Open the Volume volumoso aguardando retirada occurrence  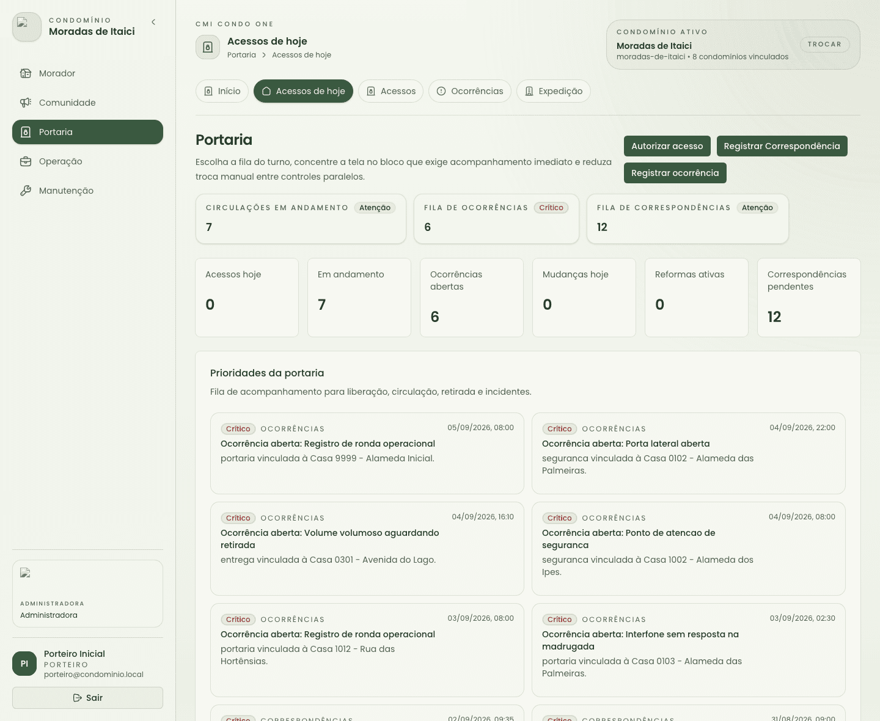coord(367,549)
